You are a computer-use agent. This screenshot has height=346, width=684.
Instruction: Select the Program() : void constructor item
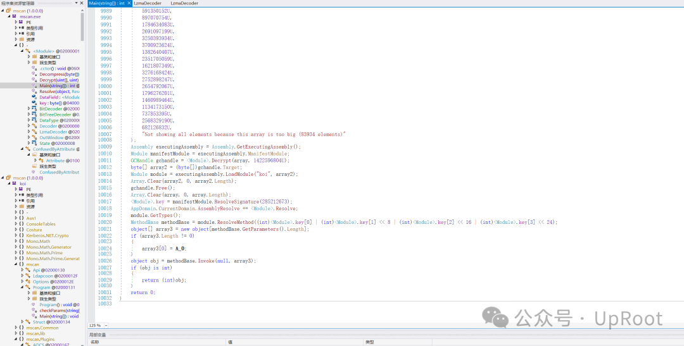click(59, 305)
